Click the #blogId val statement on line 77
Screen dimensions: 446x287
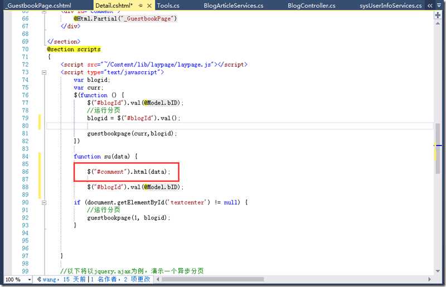[135, 103]
